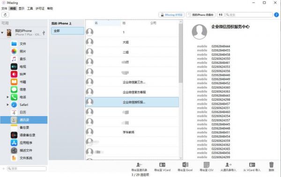The width and height of the screenshot is (281, 177).
Task: Click the top-right search field
Action: (249, 15)
